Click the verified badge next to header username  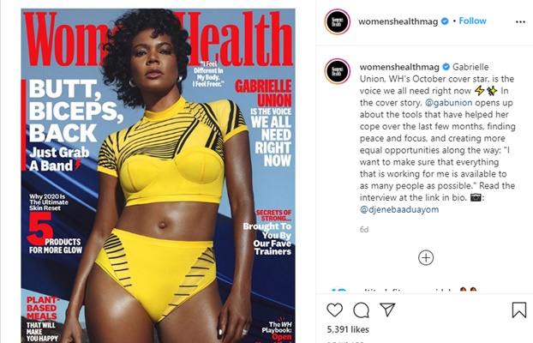point(445,21)
